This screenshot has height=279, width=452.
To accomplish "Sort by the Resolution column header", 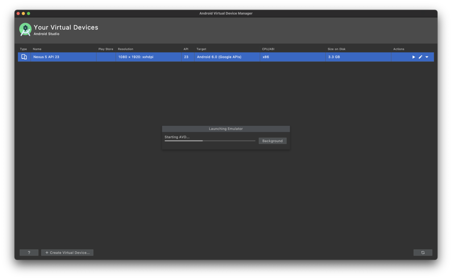I will (125, 49).
